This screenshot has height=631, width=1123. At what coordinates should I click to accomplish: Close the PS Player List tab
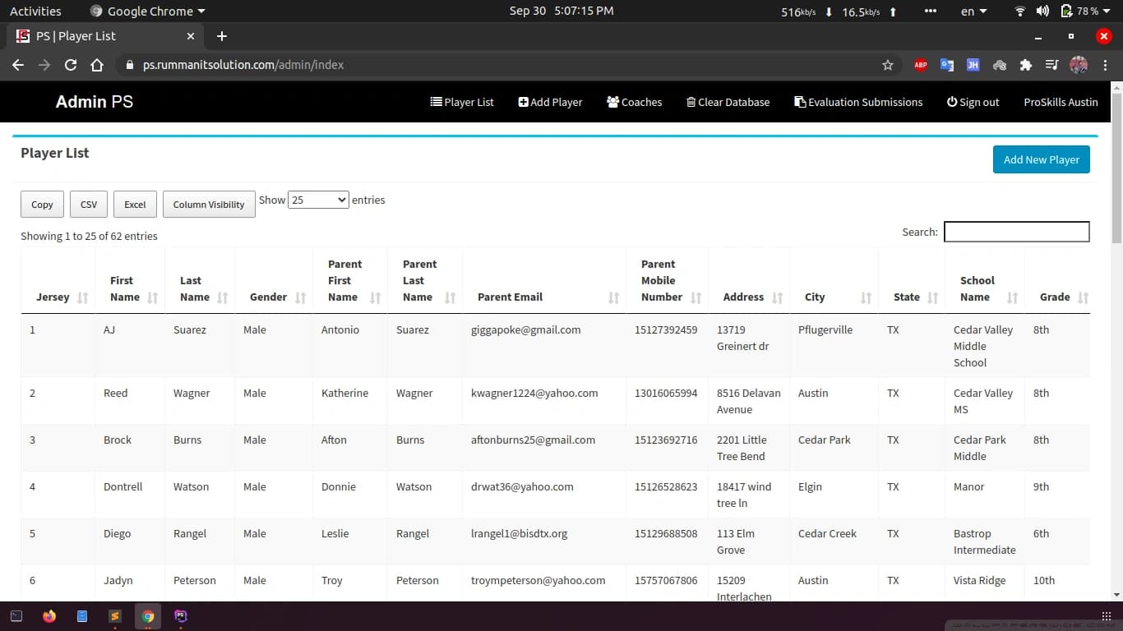click(x=191, y=36)
